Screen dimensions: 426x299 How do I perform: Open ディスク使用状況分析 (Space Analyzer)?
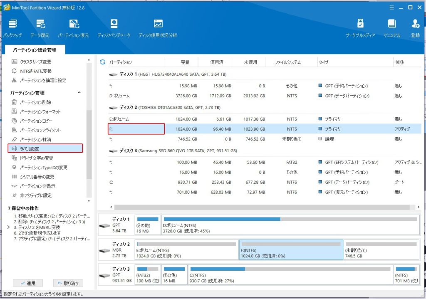[158, 25]
